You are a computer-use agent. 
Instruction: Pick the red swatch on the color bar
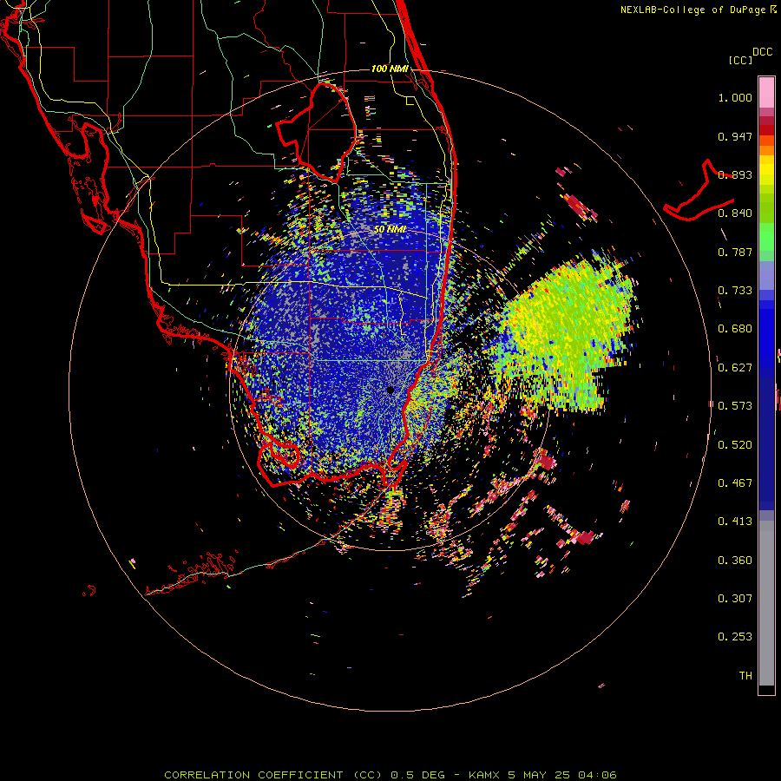pos(766,130)
